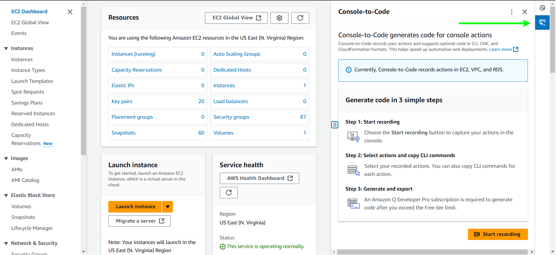Open Lifecycle Manager in sidebar

32,228
